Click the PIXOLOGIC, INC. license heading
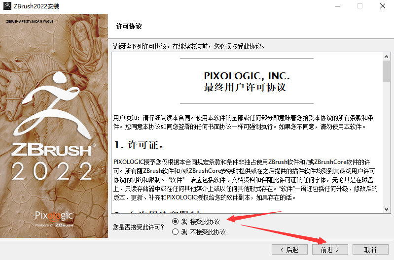 tap(247, 76)
